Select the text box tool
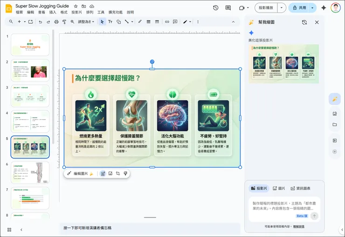Image resolution: width=345 pixels, height=237 pixels. (x=110, y=21)
